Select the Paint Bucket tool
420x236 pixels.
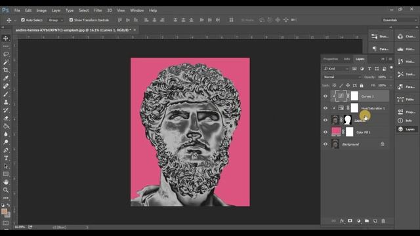point(6,127)
